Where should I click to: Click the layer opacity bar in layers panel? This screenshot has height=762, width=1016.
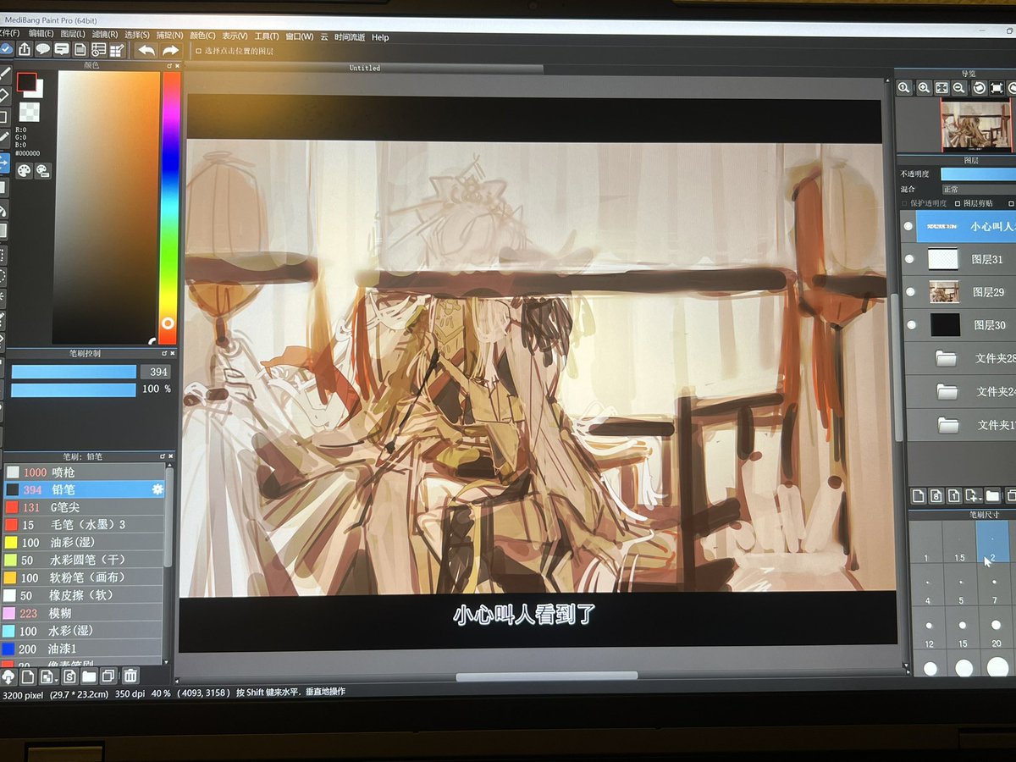pos(978,174)
